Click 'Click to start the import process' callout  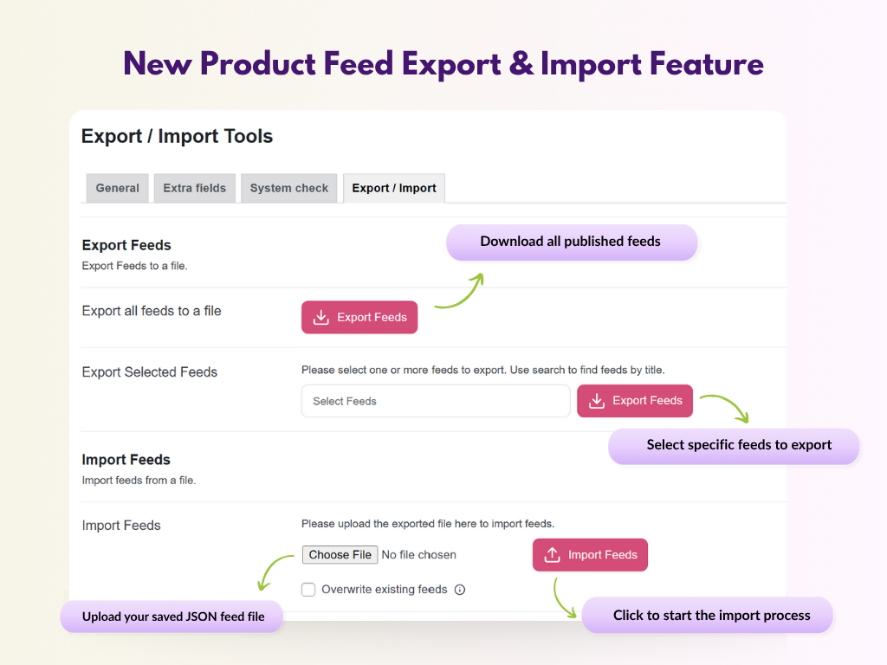coord(711,616)
